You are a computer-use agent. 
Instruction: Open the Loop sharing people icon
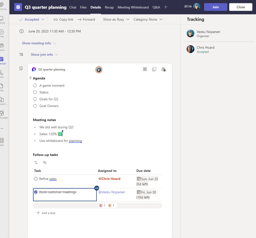(x=163, y=69)
